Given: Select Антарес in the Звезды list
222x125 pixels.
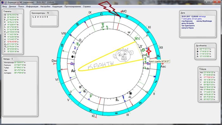Looking at the screenshot, I should click(x=15, y=73).
